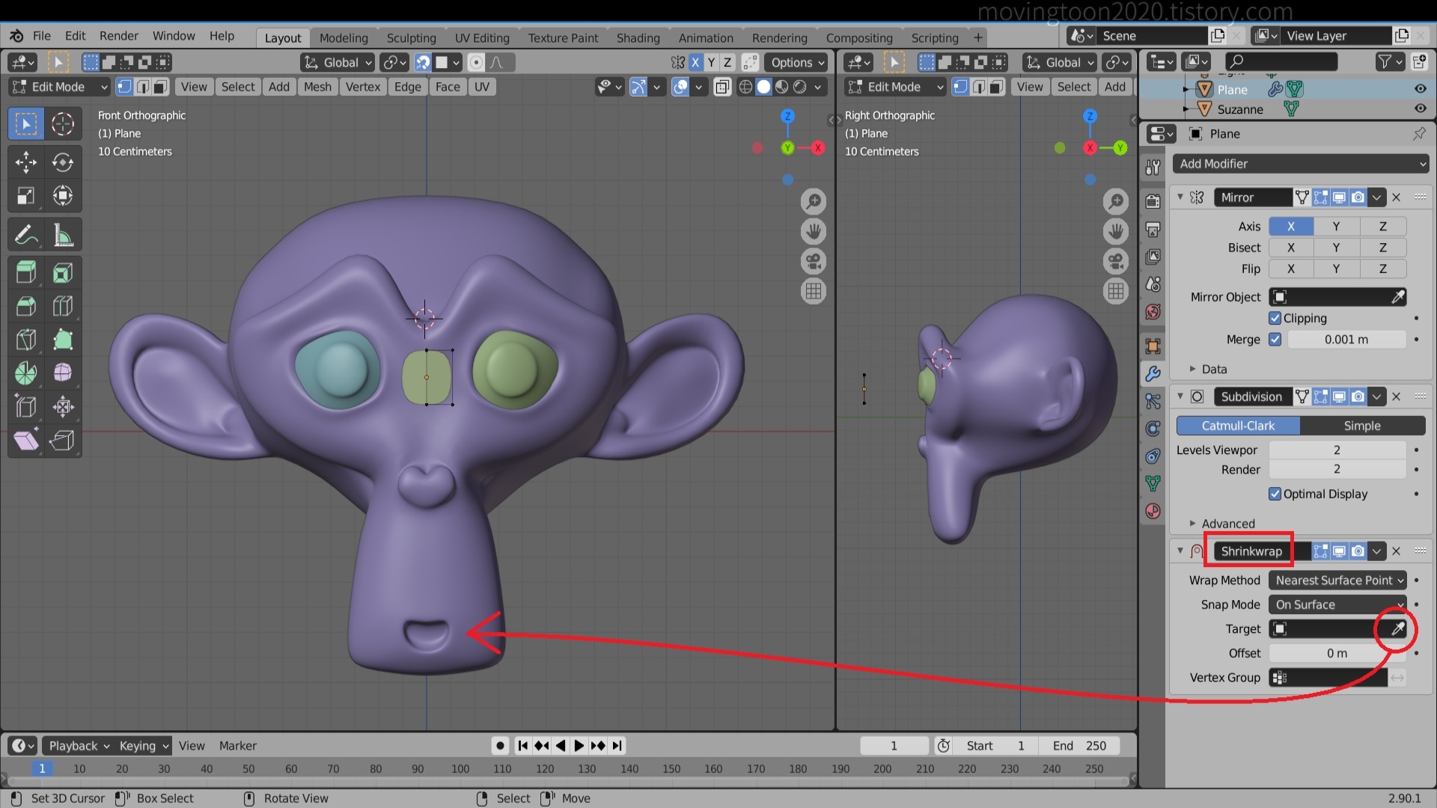Hide the Plane object in outliner
The height and width of the screenshot is (808, 1437).
click(x=1420, y=89)
